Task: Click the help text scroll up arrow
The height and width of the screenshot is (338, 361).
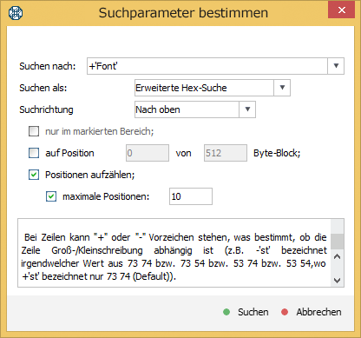Action: tap(338, 256)
